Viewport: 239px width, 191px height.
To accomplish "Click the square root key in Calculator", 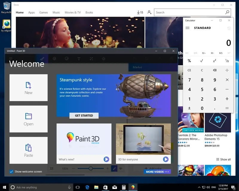I will 202,61.
